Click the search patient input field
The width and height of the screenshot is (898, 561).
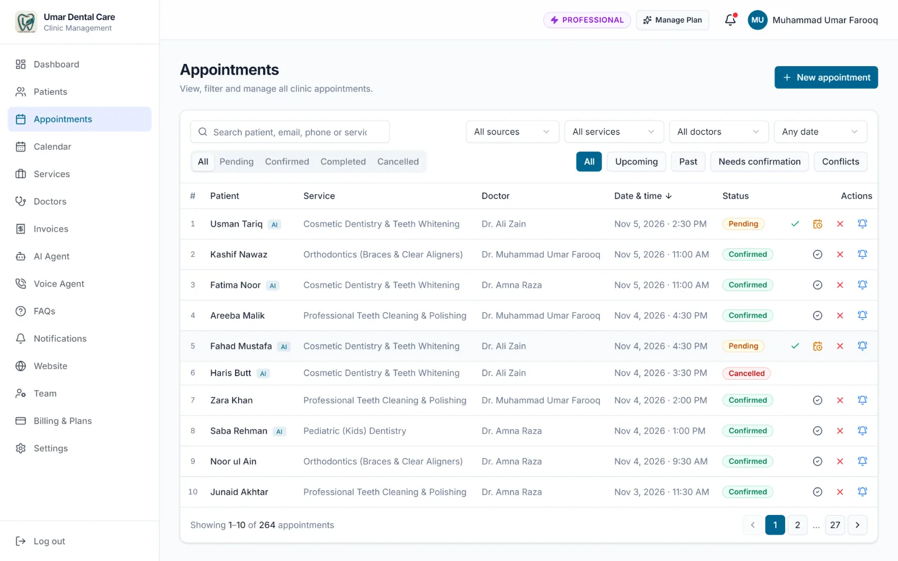[x=290, y=132]
